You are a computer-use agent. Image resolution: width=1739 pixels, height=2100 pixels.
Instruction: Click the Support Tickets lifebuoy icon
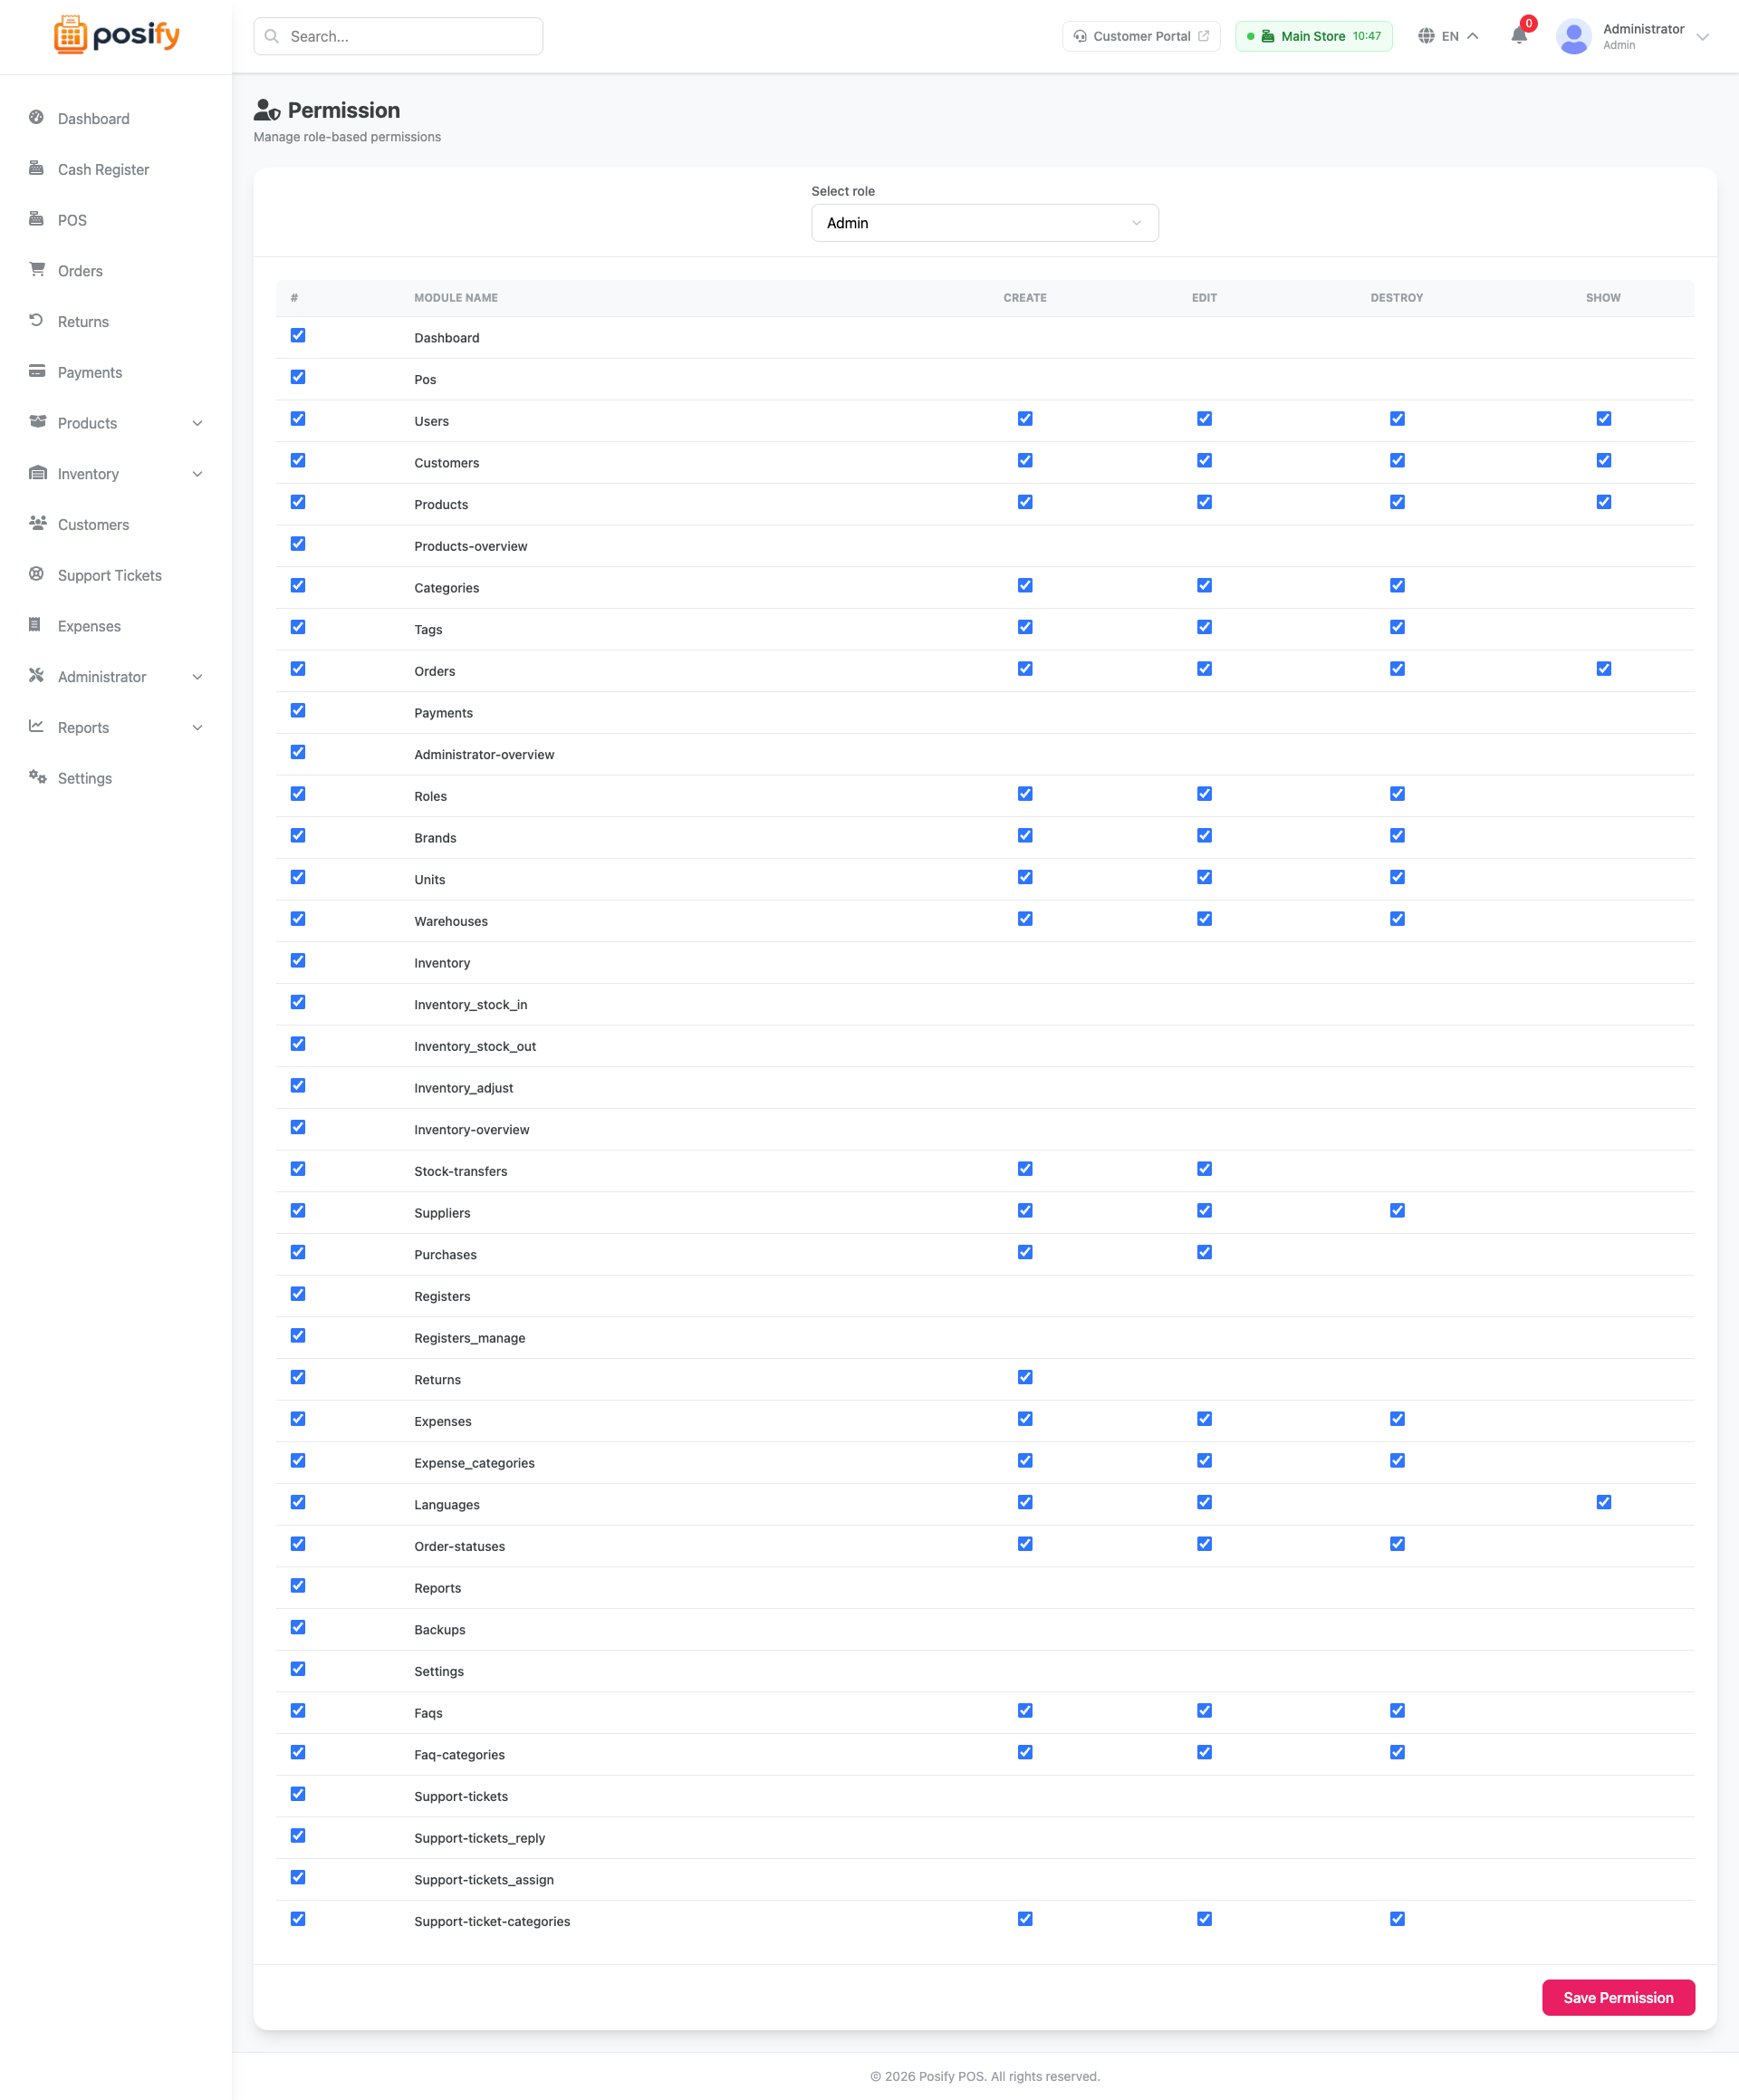pyautogui.click(x=37, y=574)
